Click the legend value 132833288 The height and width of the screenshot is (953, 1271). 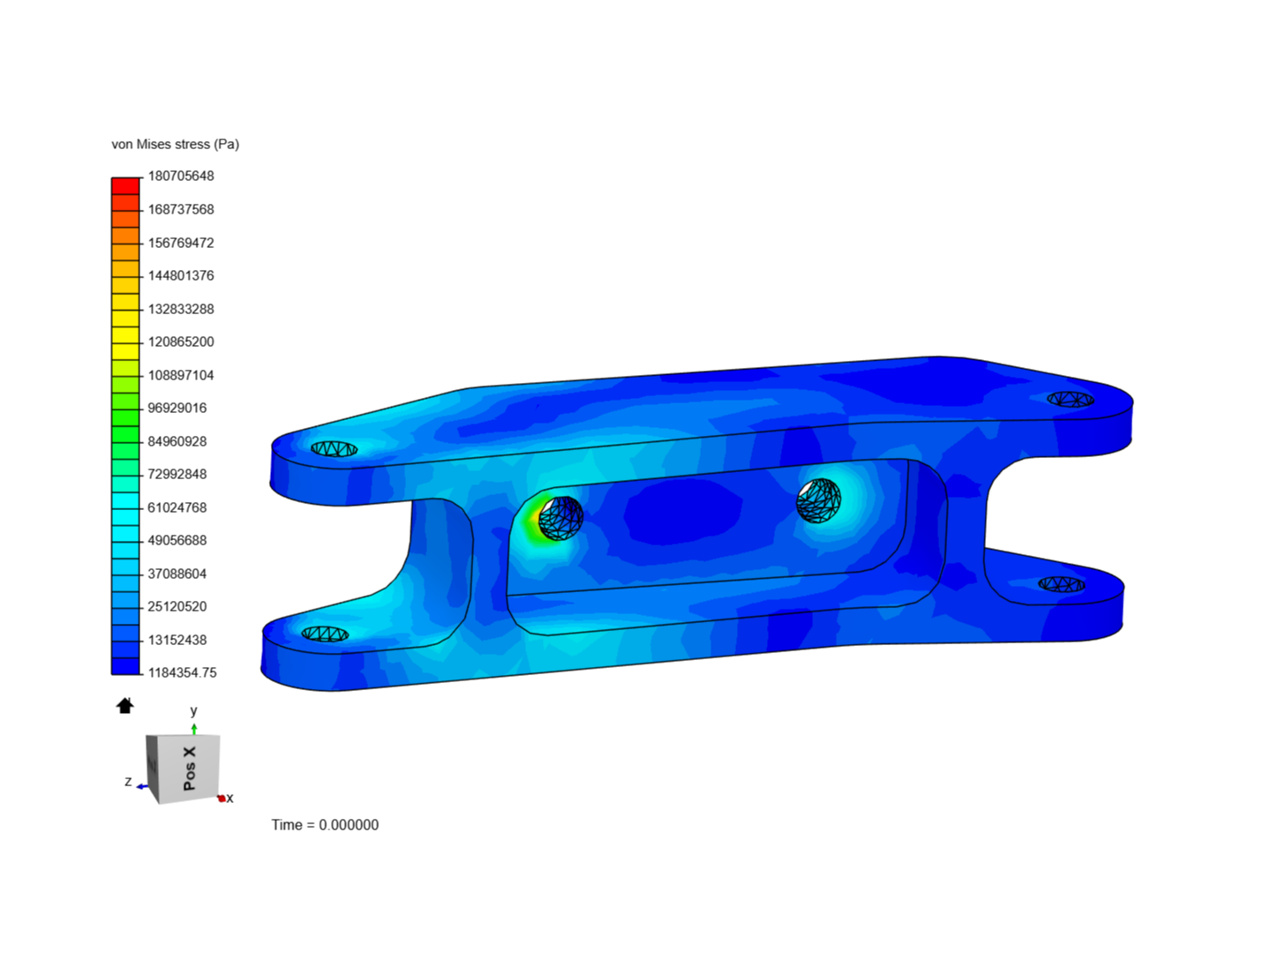point(181,309)
